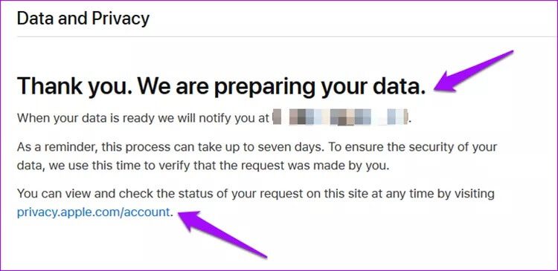
Task: Click the Data and Privacy page title
Action: [x=83, y=18]
